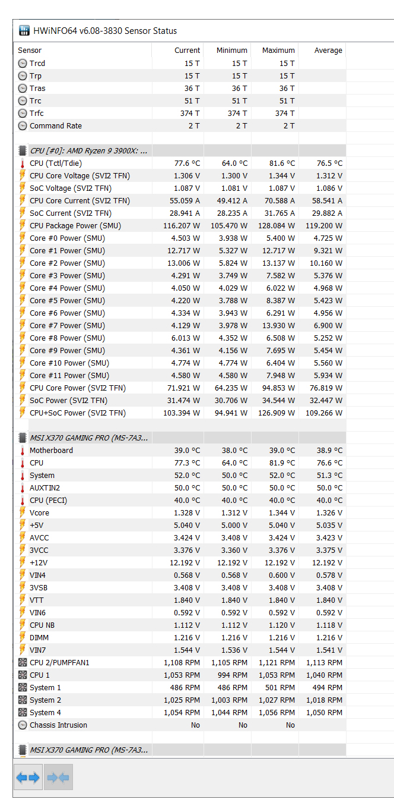The width and height of the screenshot is (394, 799).
Task: Select the +5V voltage row
Action: pos(180,525)
